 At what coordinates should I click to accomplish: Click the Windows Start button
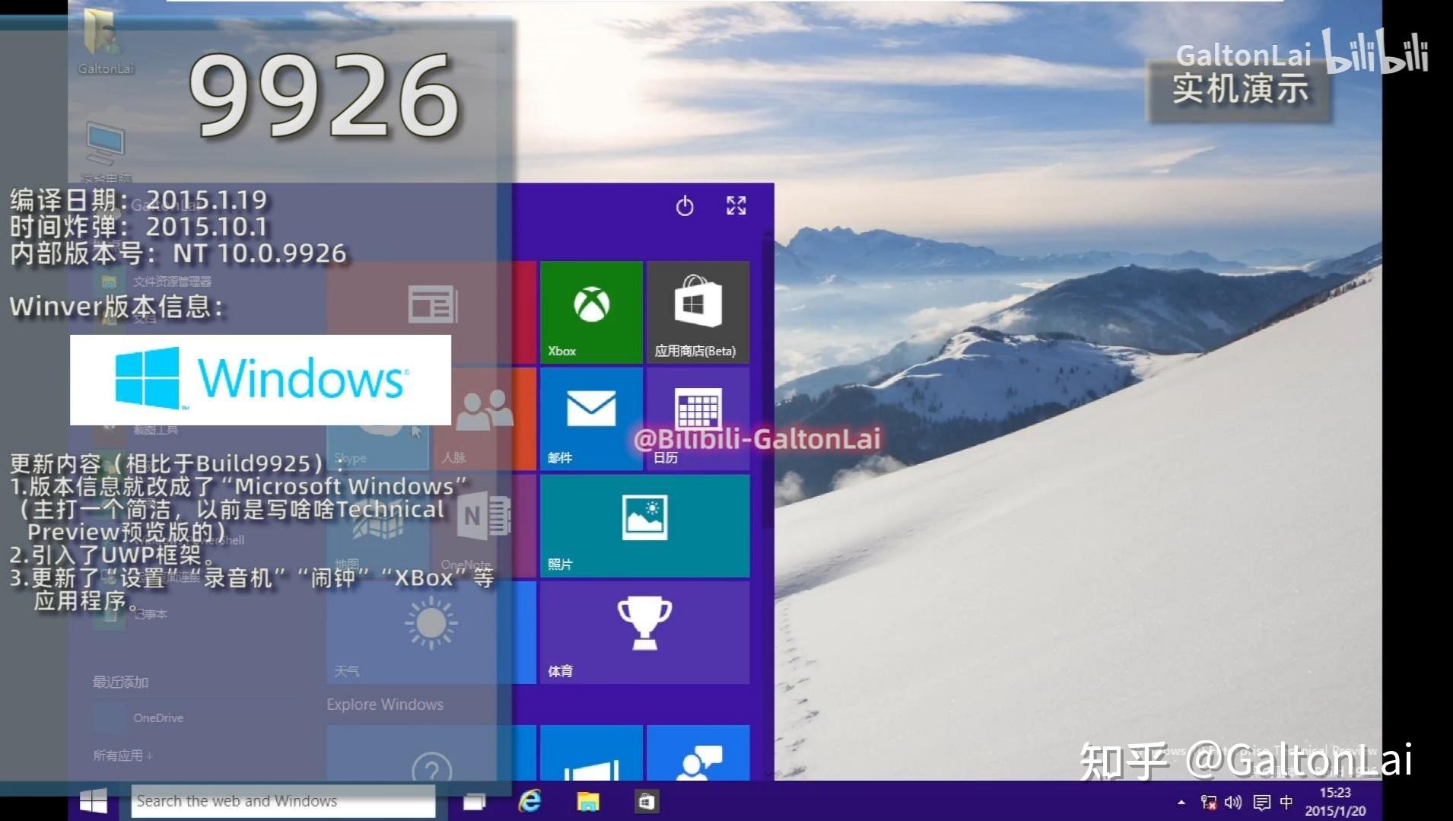click(94, 801)
